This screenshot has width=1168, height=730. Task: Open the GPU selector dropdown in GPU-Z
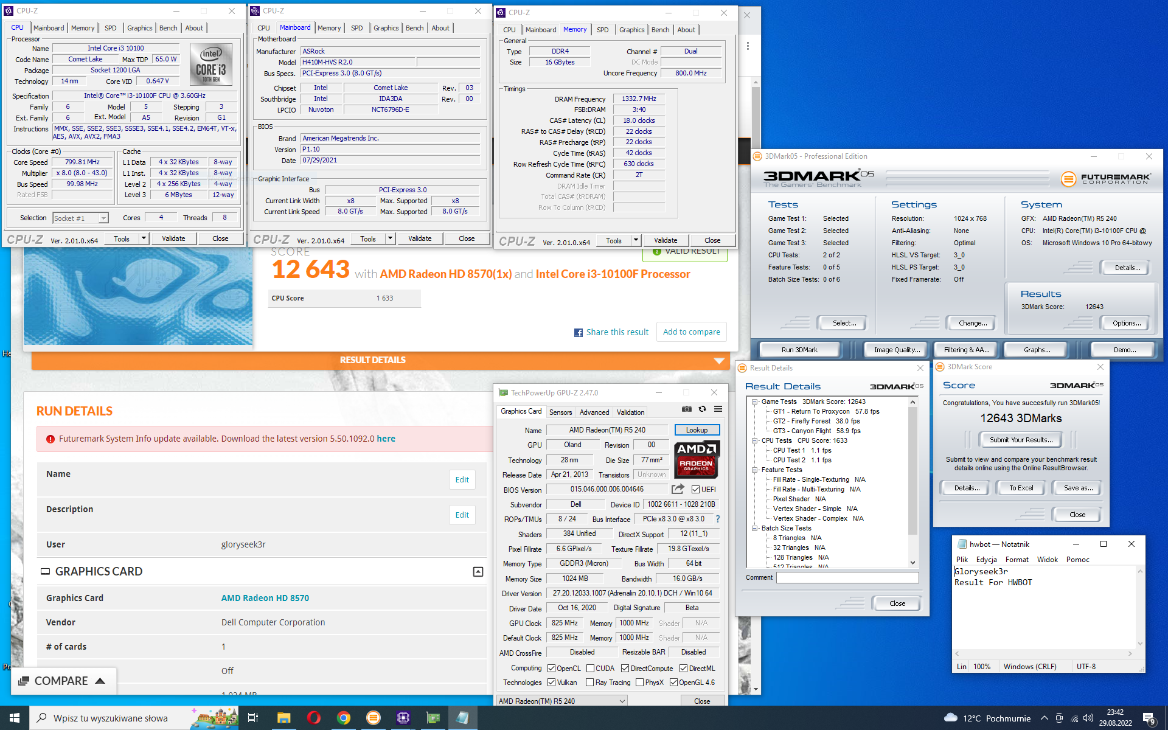pyautogui.click(x=561, y=701)
